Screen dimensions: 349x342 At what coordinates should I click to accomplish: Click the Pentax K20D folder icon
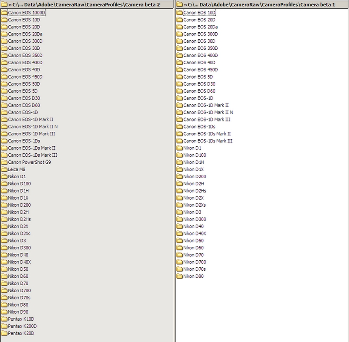[4, 333]
